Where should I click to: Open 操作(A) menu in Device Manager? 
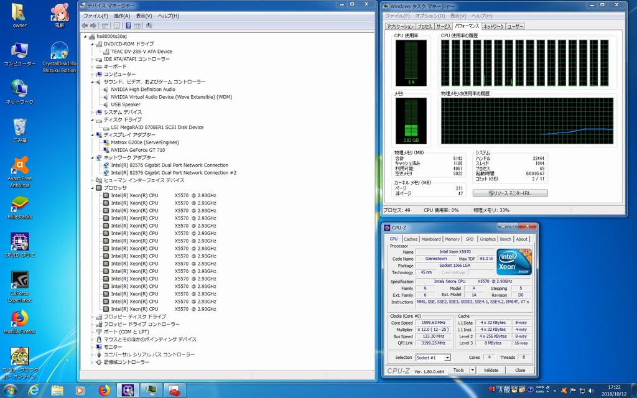(x=122, y=16)
